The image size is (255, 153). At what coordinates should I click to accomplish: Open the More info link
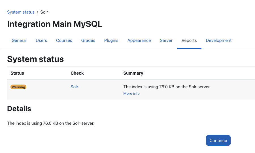(x=131, y=93)
